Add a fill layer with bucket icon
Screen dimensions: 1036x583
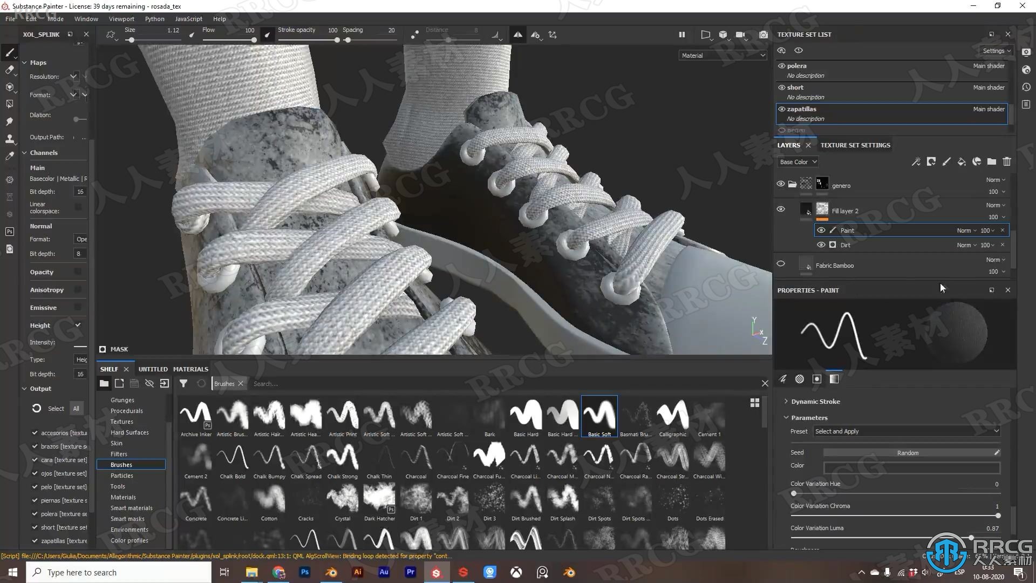point(961,161)
